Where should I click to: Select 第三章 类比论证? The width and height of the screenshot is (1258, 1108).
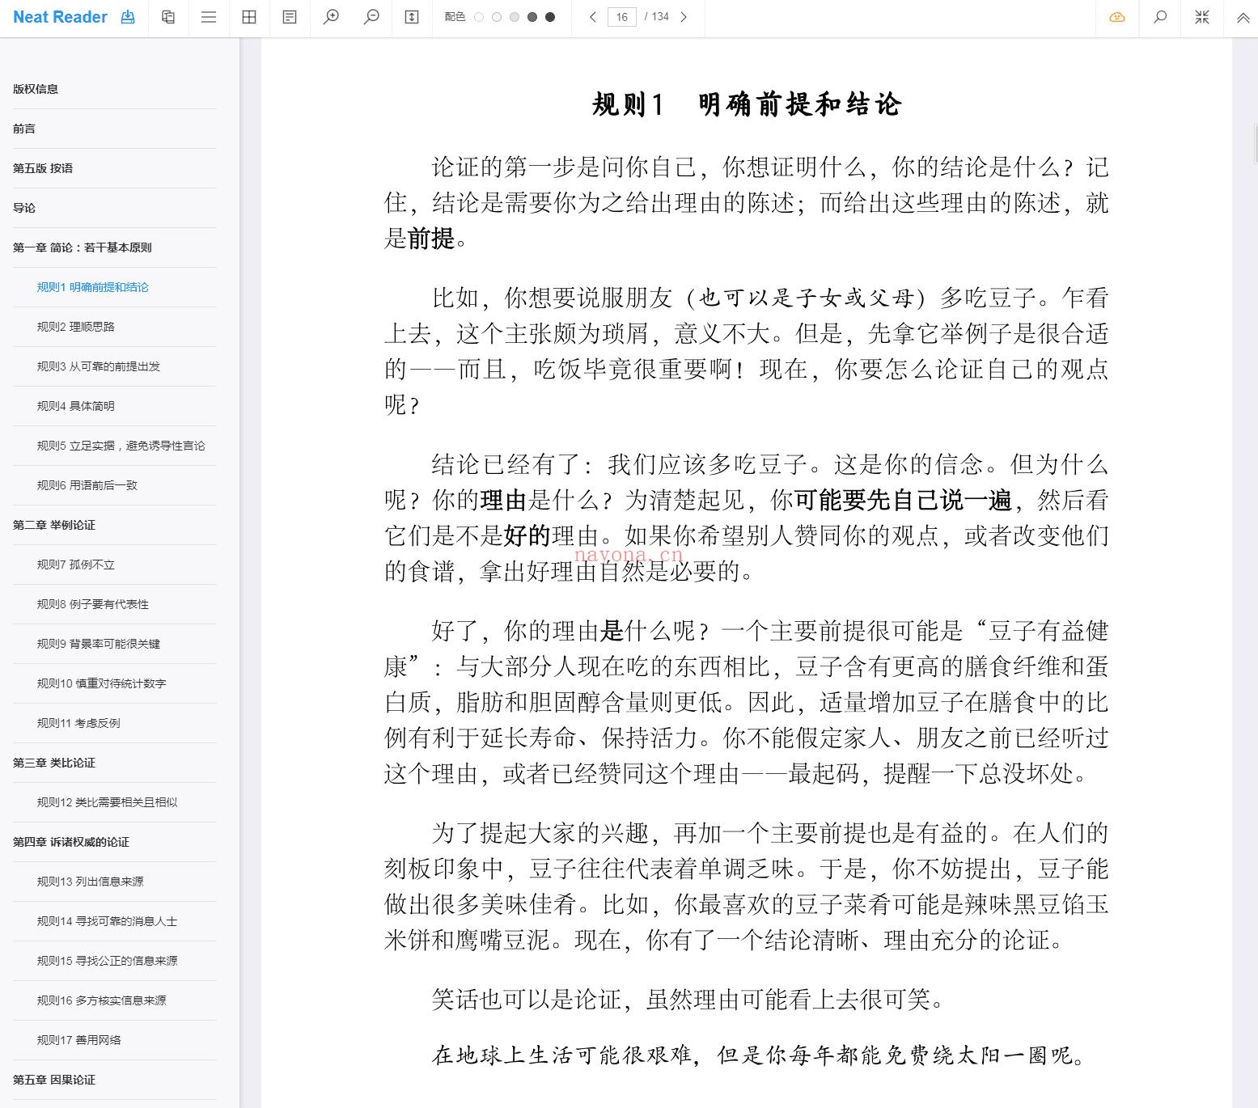[x=54, y=763]
